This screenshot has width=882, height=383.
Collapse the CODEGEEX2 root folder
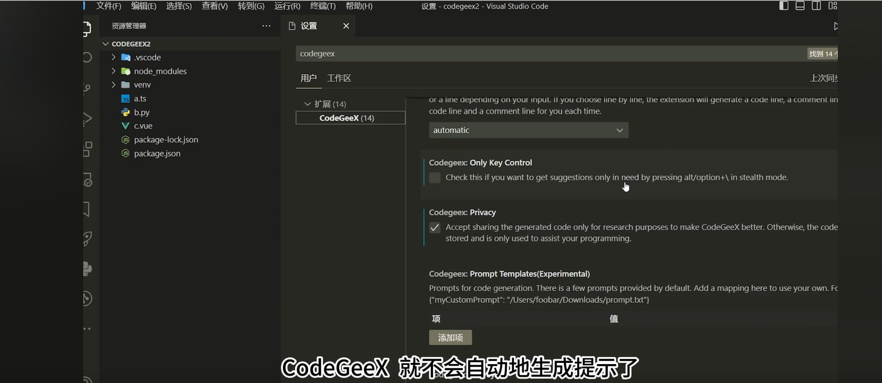106,44
